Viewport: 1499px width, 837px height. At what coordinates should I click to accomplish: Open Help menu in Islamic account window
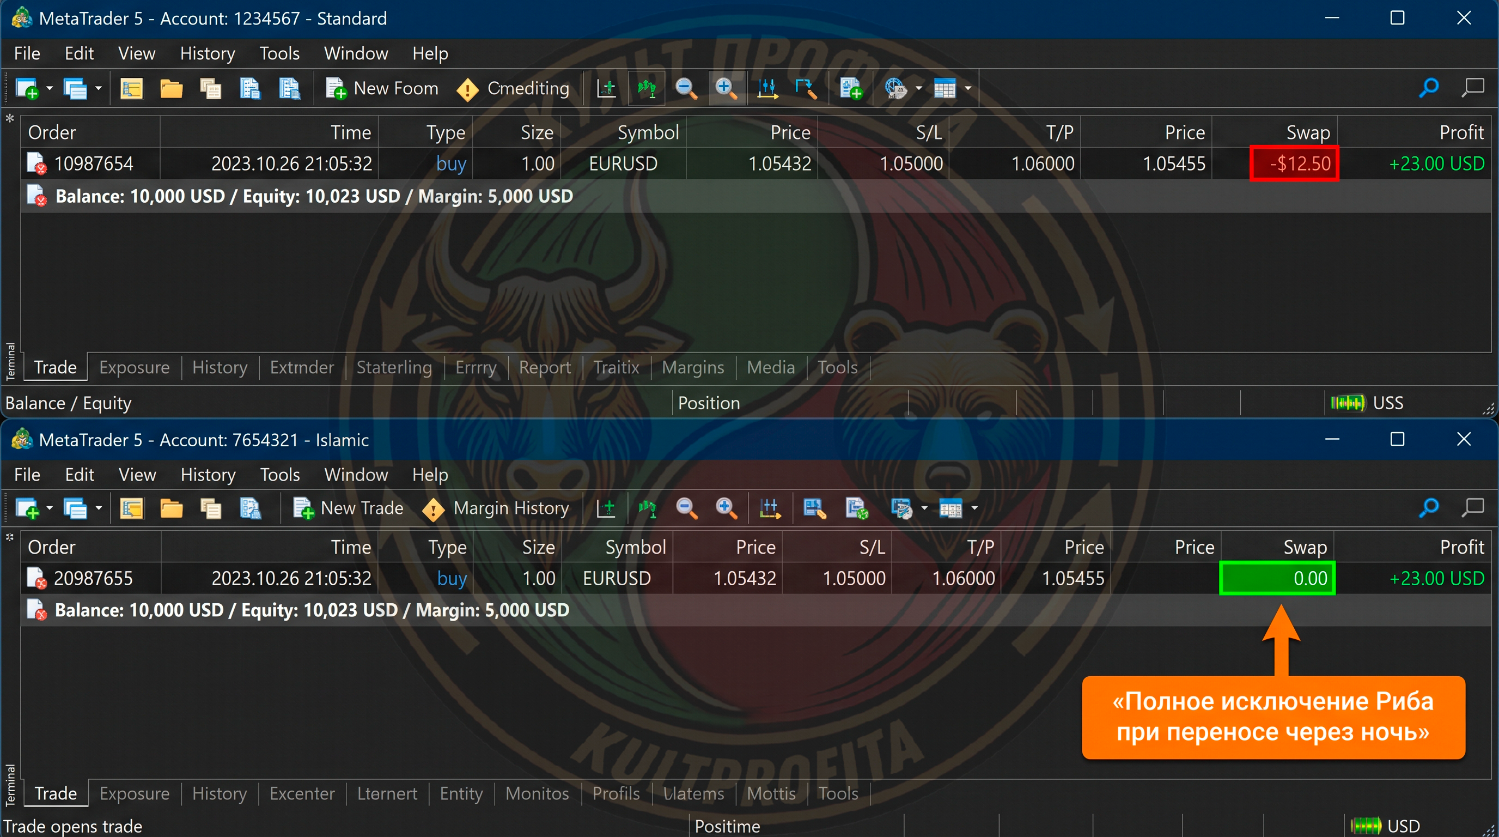click(430, 475)
